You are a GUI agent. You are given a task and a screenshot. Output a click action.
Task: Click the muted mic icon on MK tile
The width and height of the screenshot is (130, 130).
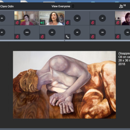[118, 37]
